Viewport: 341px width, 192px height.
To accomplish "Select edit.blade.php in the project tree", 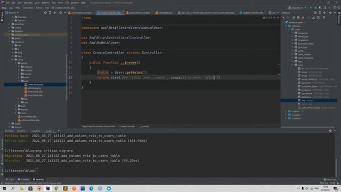I will [34, 88].
